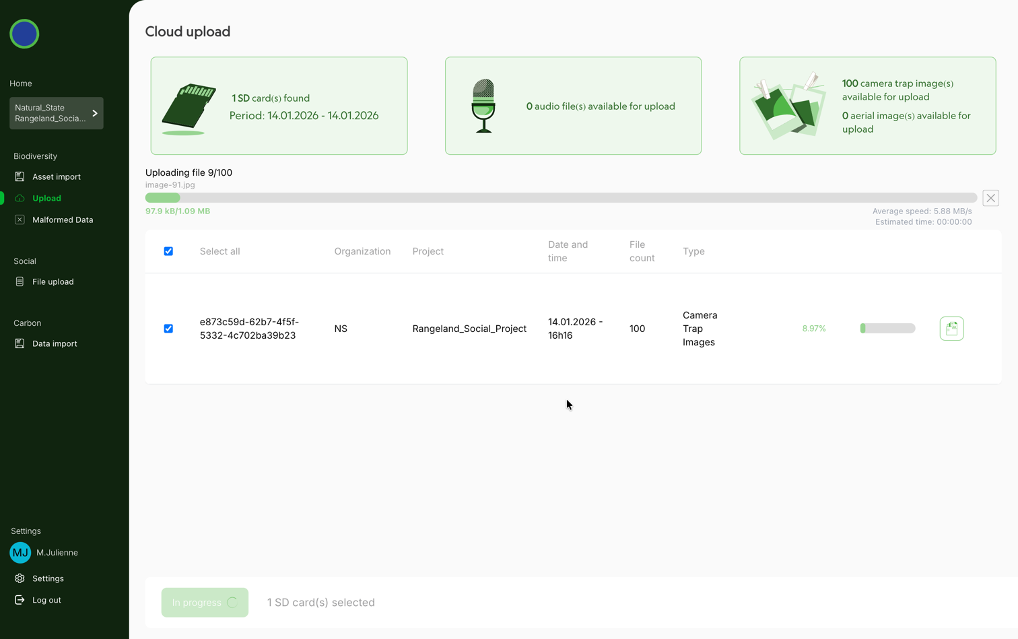The image size is (1018, 639).
Task: Click the main upload progress bar
Action: [561, 197]
